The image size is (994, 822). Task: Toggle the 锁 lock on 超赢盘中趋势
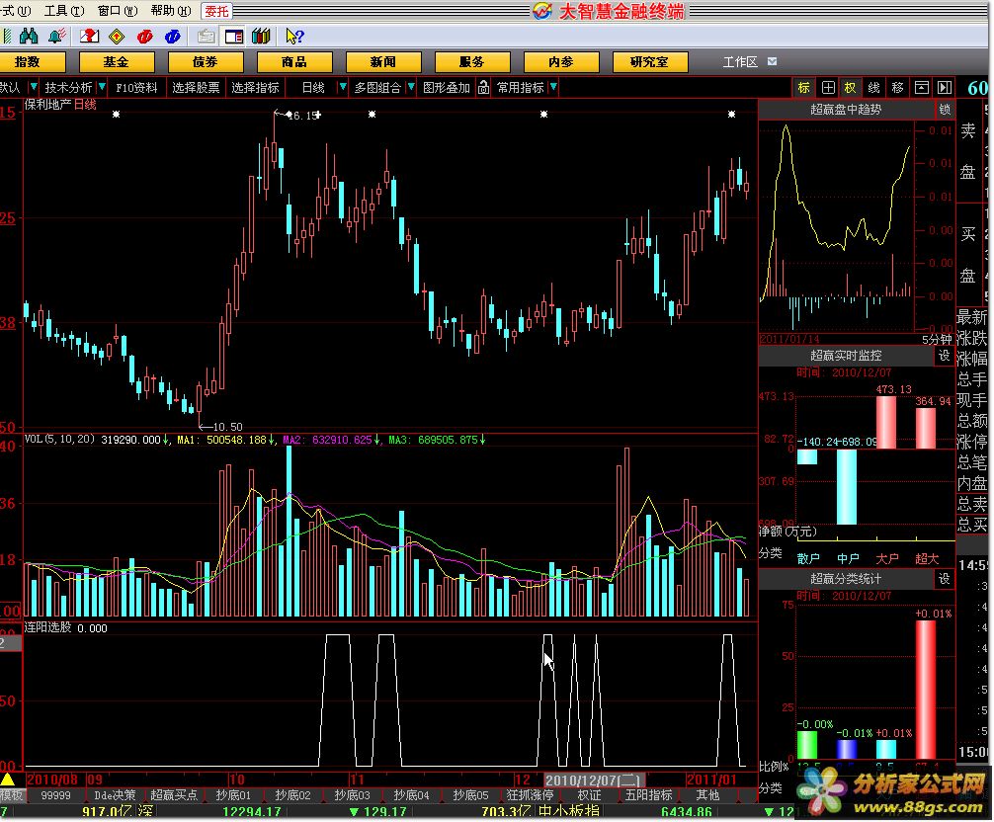(945, 110)
